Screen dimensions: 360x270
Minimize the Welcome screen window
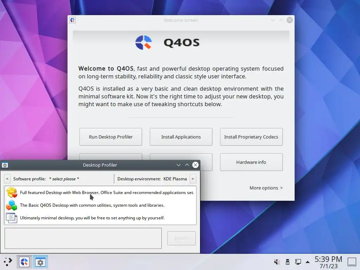(x=273, y=20)
